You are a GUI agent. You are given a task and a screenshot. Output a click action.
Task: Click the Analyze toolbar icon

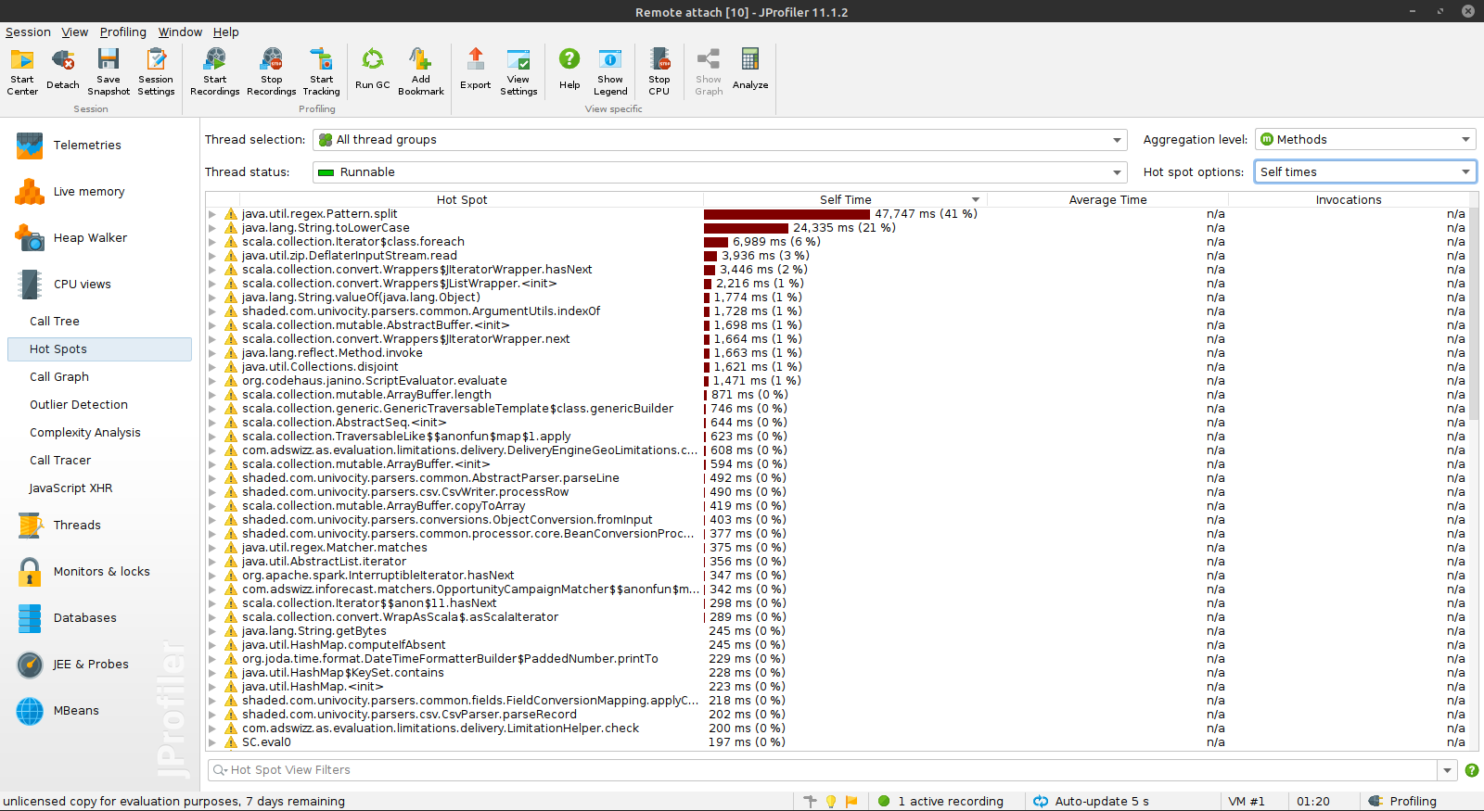coord(750,71)
